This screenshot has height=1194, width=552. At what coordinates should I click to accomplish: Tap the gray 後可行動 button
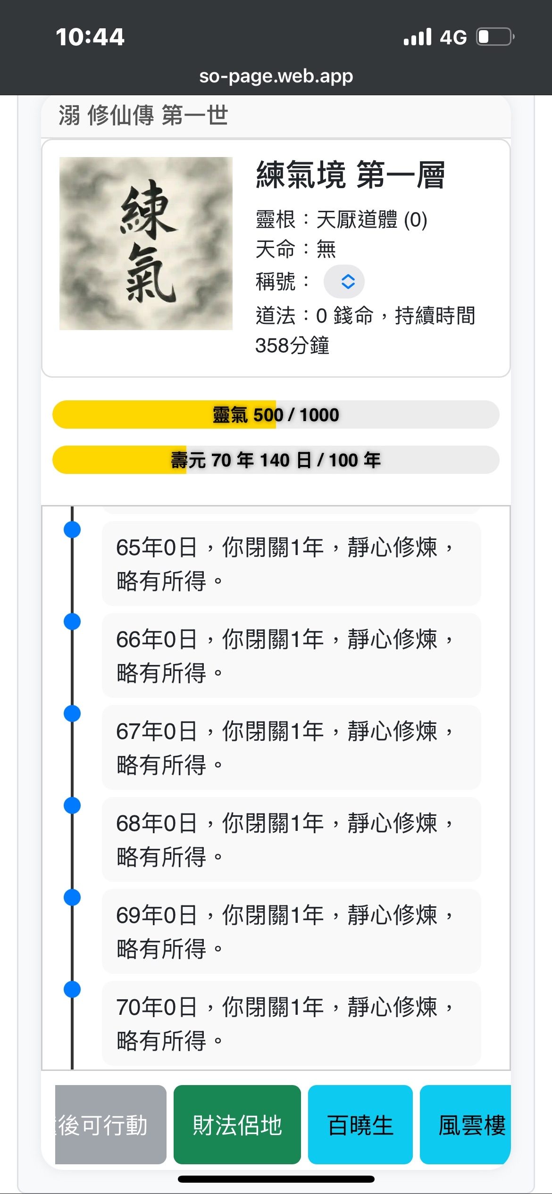click(111, 1125)
